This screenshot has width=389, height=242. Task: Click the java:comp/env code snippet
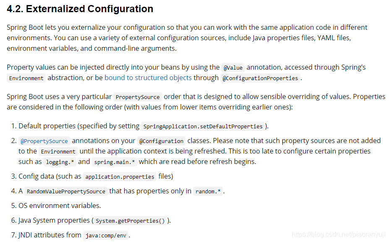[106, 235]
